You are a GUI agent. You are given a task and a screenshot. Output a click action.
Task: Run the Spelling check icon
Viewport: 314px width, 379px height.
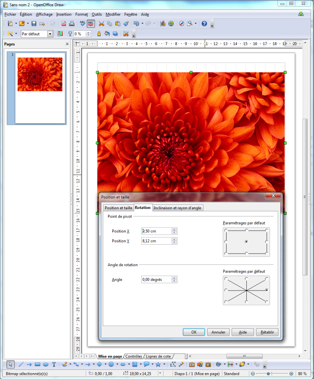82,24
